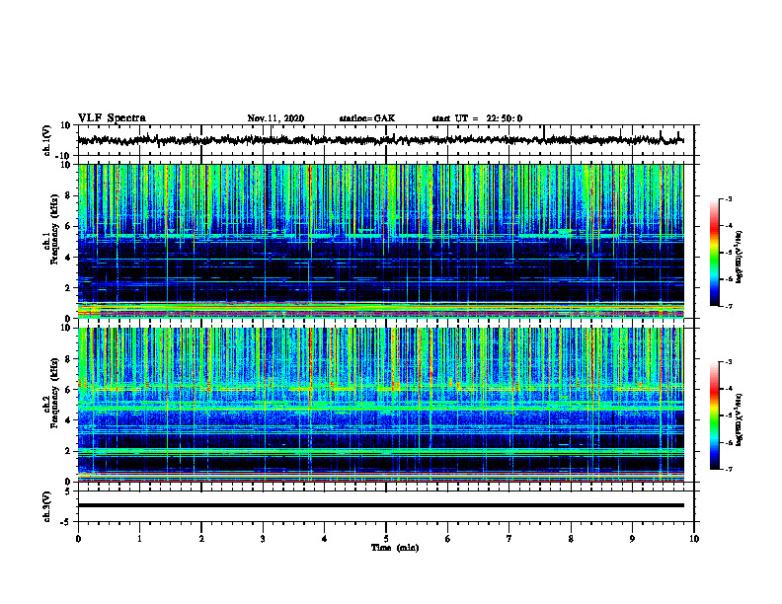Select the date text "Nov.11, 2020"
Screen dimensions: 782x604
point(275,118)
